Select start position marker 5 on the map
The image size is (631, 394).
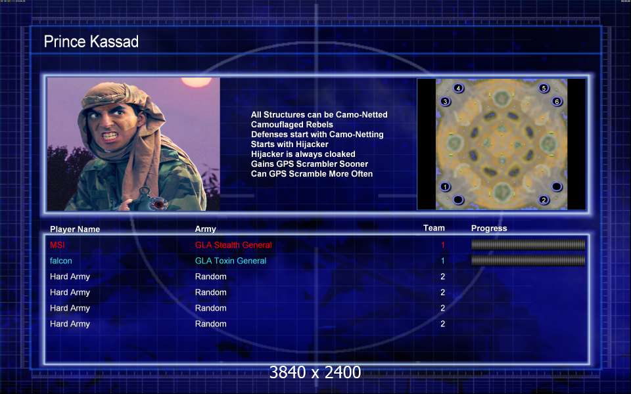[x=544, y=87]
